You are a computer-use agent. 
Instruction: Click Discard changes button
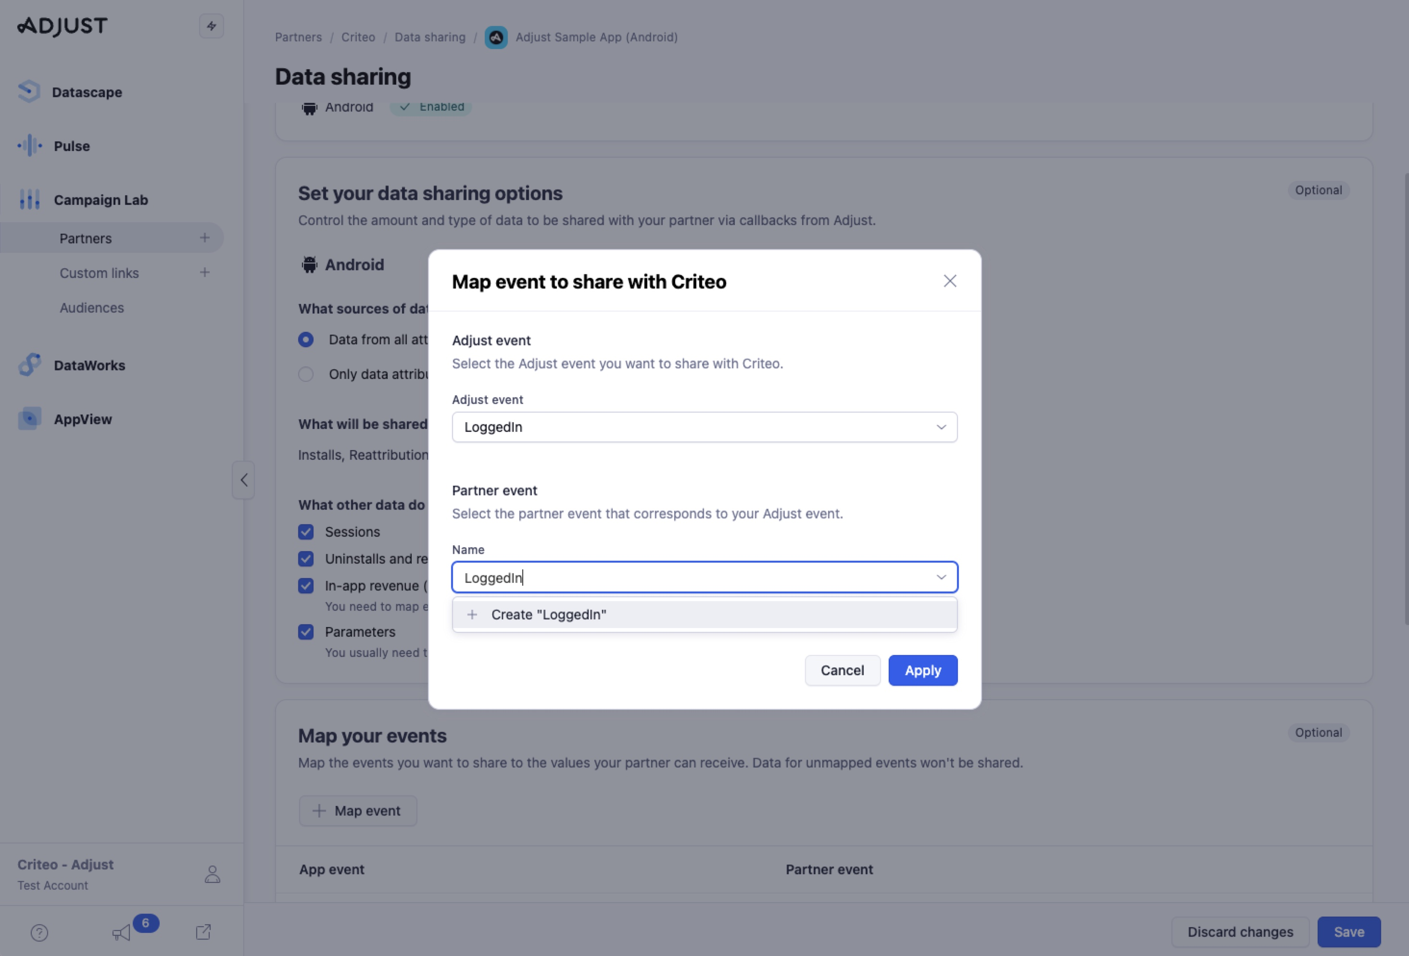[x=1240, y=932]
